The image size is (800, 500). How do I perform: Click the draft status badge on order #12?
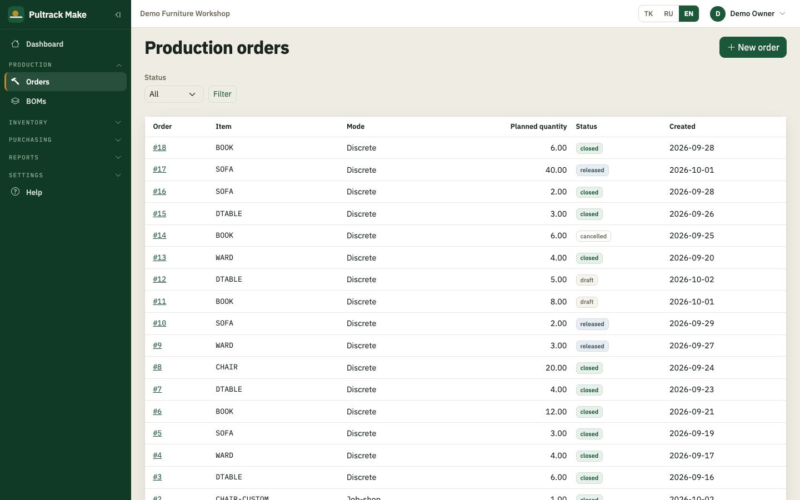tap(587, 280)
